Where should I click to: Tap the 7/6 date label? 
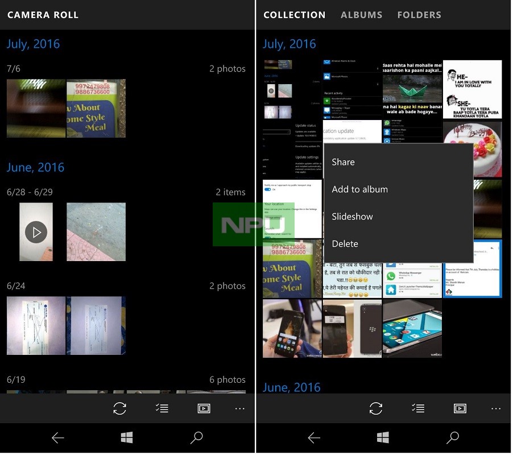pyautogui.click(x=14, y=69)
